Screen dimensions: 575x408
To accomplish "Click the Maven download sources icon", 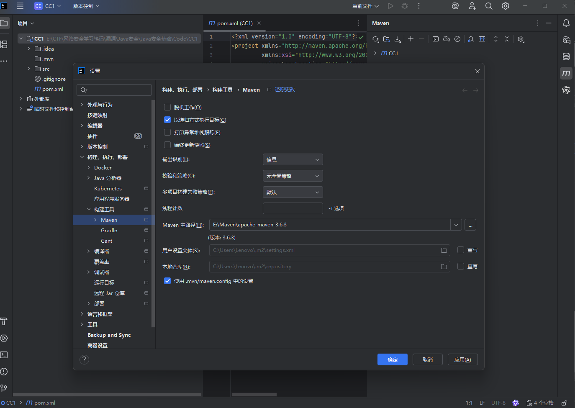I will pos(398,39).
